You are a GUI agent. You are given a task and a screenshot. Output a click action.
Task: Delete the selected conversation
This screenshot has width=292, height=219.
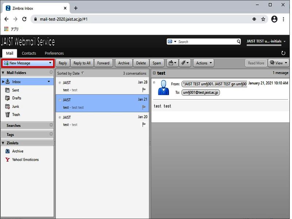(141, 63)
